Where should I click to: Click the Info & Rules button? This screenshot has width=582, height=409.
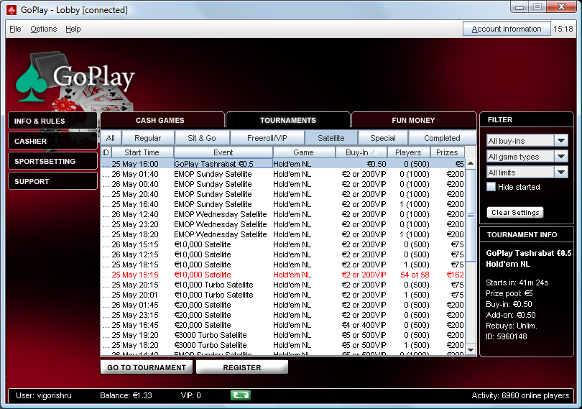pos(52,121)
